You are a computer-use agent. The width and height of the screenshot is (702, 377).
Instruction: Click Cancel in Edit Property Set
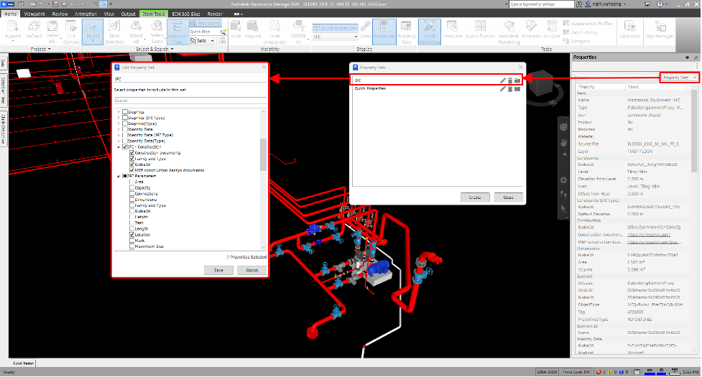[252, 270]
